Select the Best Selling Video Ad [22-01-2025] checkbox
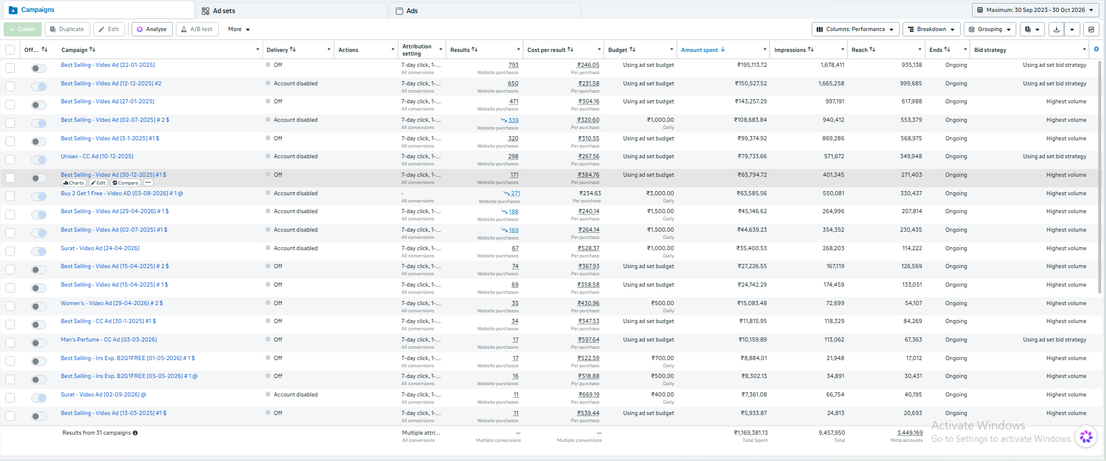1106x461 pixels. 10,68
